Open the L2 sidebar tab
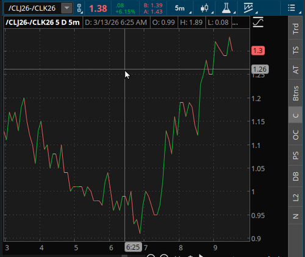305x257 pixels. coord(295,197)
